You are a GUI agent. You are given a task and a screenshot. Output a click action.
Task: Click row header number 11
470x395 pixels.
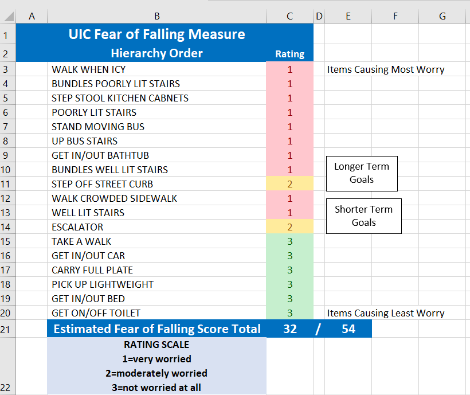[x=8, y=184]
